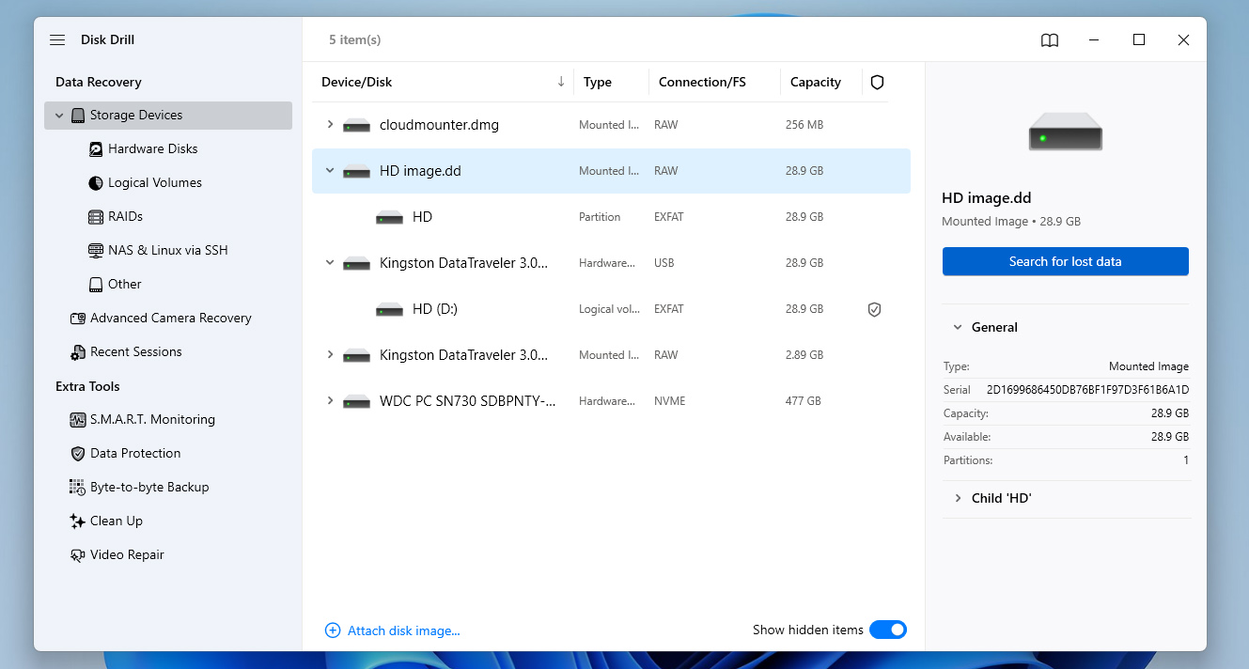Expand the 2.89 GB Kingston DataTraveler row

click(x=330, y=355)
